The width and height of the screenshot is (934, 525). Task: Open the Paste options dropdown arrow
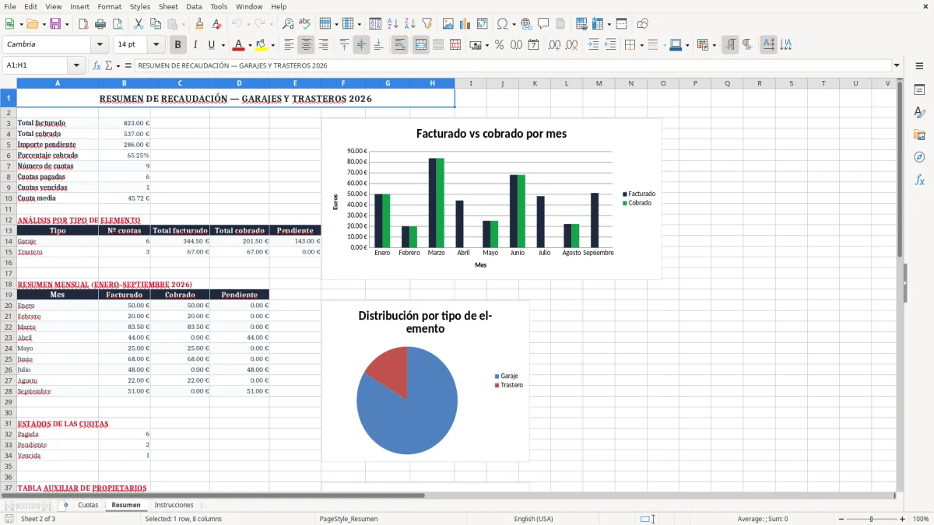click(183, 24)
